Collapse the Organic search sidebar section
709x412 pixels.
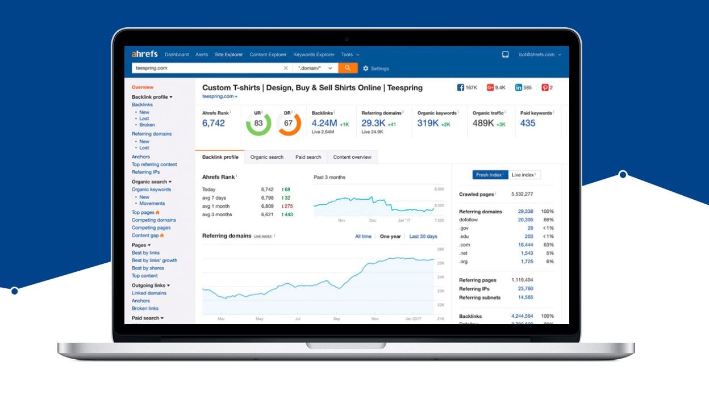[x=152, y=182]
